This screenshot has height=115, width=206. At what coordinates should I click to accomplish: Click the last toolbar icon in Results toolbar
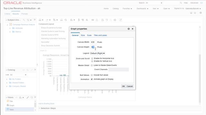tap(121, 20)
